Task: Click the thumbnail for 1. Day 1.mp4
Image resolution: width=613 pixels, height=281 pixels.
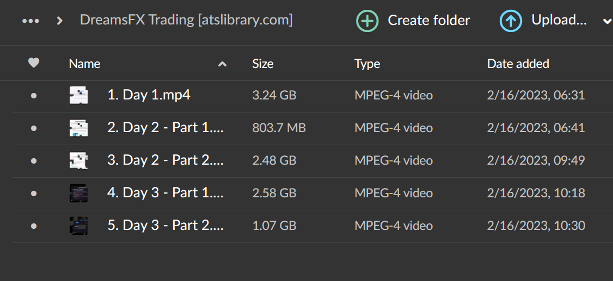Action: pos(79,95)
